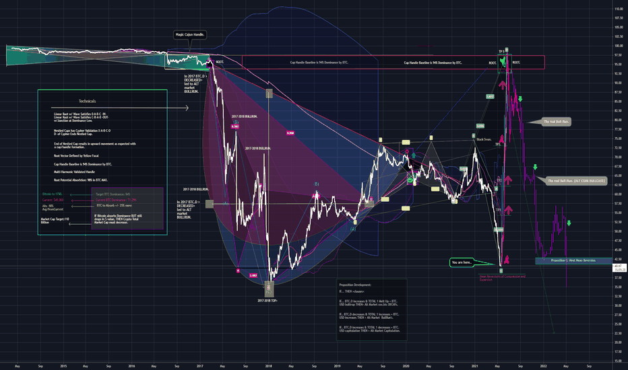Select the "100.00" price axis label
This screenshot has width=628, height=370.
pos(619,46)
